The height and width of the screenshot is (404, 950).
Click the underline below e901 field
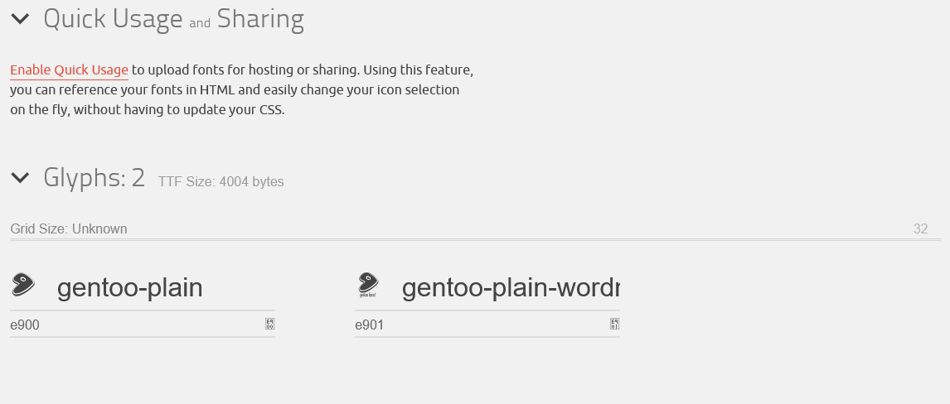[x=487, y=337]
